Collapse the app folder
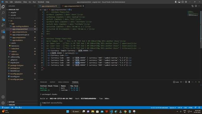This screenshot has height=114, width=202. [13, 24]
